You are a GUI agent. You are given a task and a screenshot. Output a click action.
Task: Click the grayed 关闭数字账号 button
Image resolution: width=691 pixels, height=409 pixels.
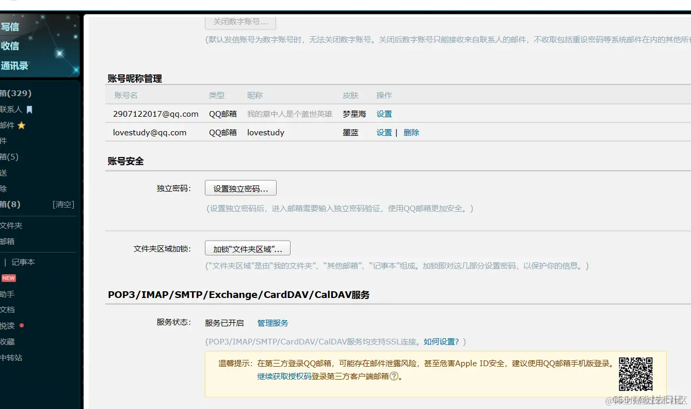241,22
